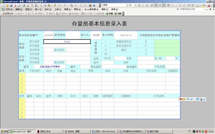Viewport: 215px width, 134px height.
Task: Toggle Bold formatting
Action: (x=139, y=5)
